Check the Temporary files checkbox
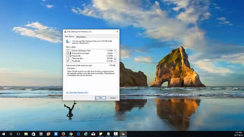 pos(68,58)
